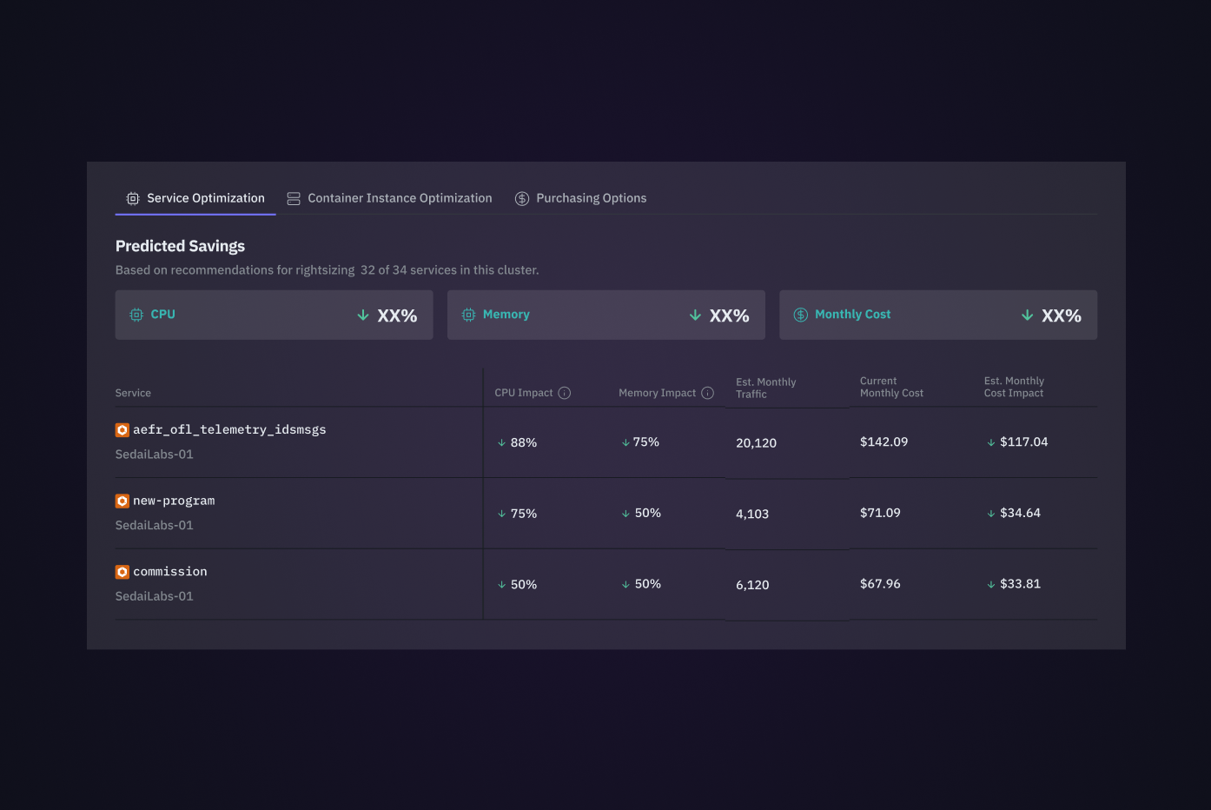Click the Current Monthly Cost column header

pos(891,387)
